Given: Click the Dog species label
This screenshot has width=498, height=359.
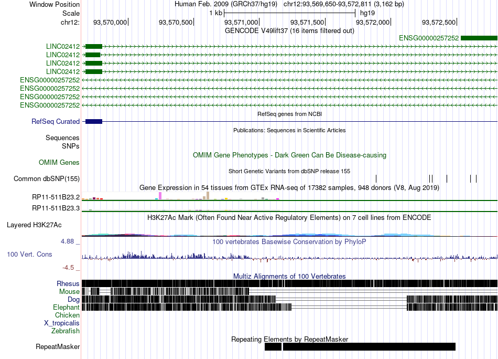Looking at the screenshot, I should [74, 299].
